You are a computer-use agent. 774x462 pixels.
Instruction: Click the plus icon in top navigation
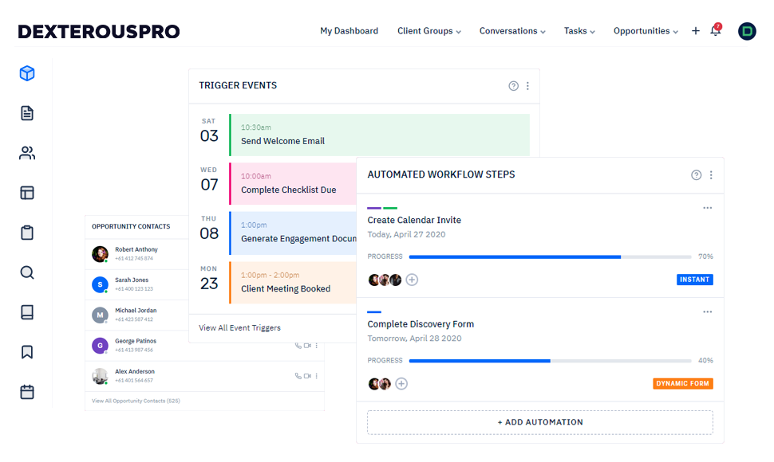point(695,31)
